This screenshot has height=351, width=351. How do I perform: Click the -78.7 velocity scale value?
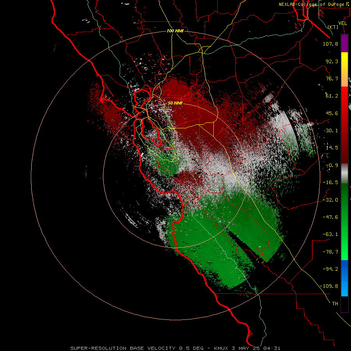330,252
